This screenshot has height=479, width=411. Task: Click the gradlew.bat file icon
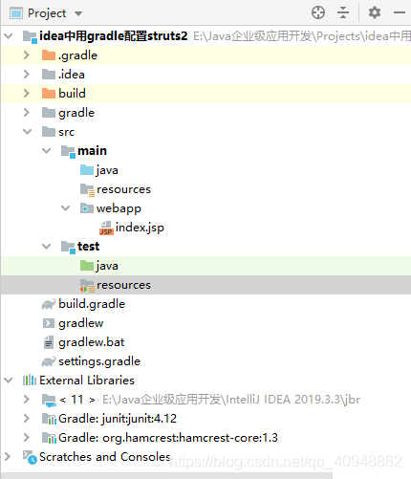pyautogui.click(x=49, y=342)
